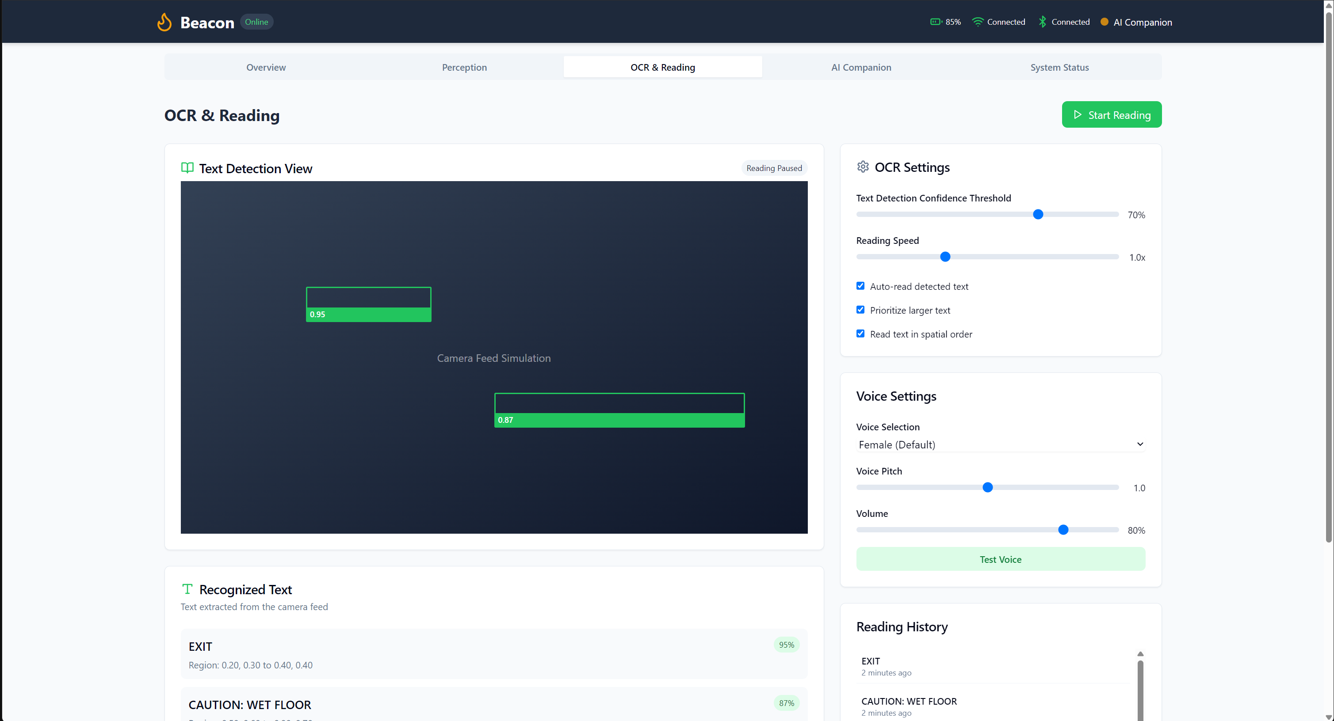Click the main page vertical scrollbar

pos(1328,277)
